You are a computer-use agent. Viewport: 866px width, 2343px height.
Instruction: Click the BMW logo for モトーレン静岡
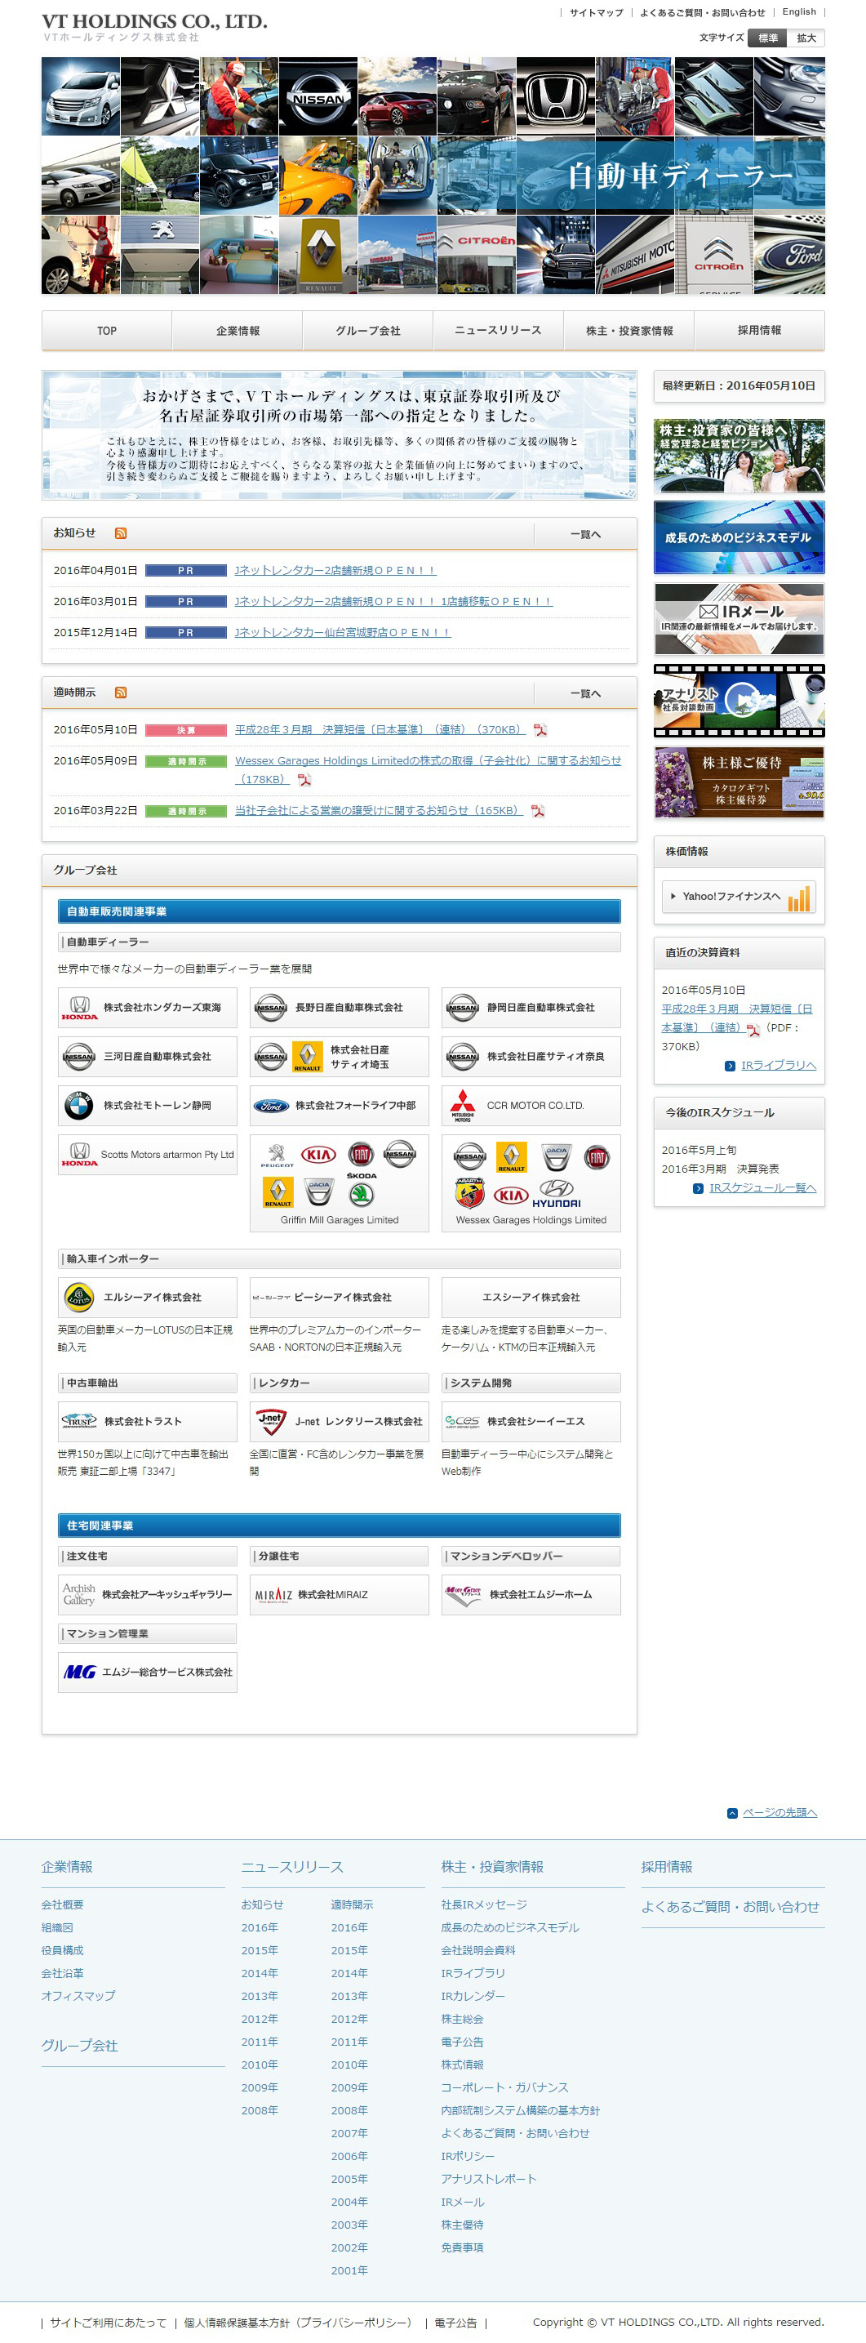(x=79, y=1105)
